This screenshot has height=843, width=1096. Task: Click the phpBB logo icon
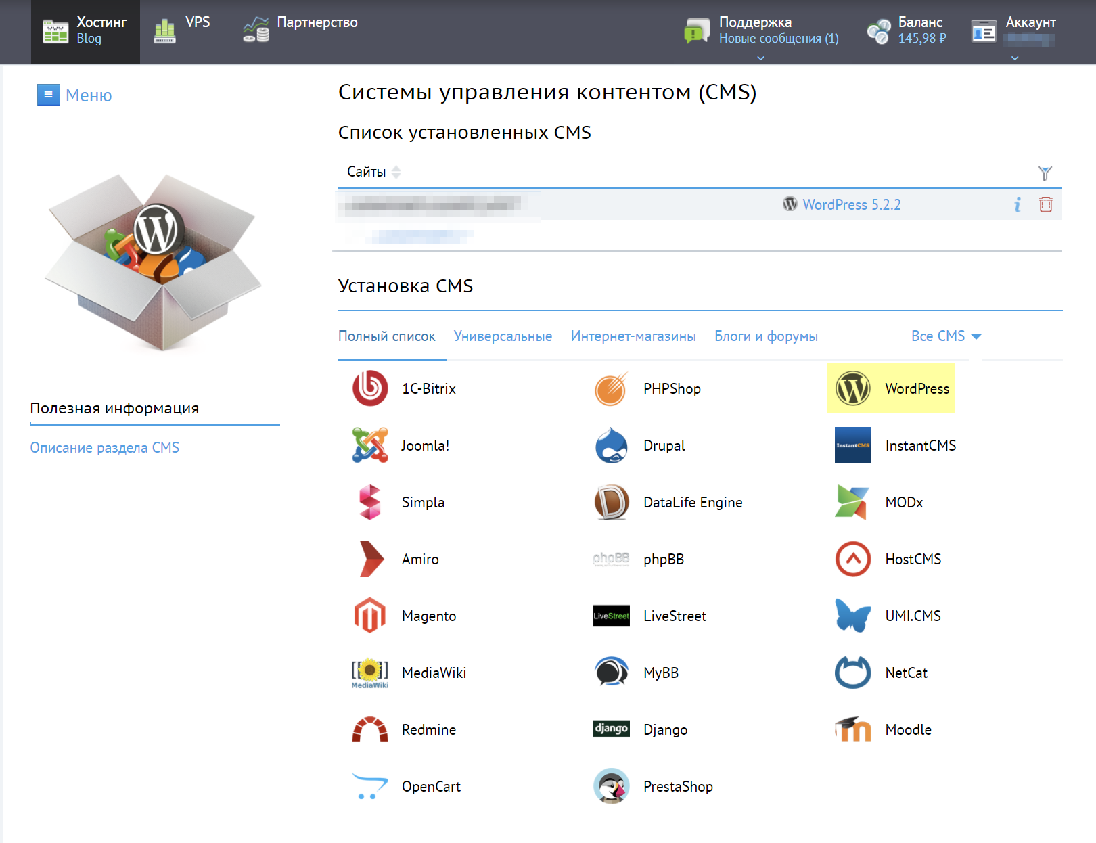[x=612, y=559]
